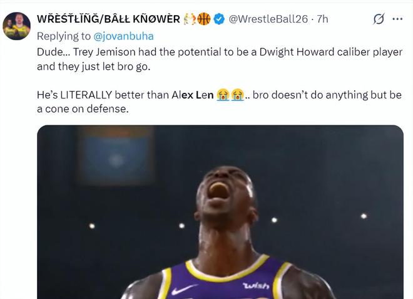Click the first crying emoji in tweet
The image size is (413, 299).
coord(223,95)
